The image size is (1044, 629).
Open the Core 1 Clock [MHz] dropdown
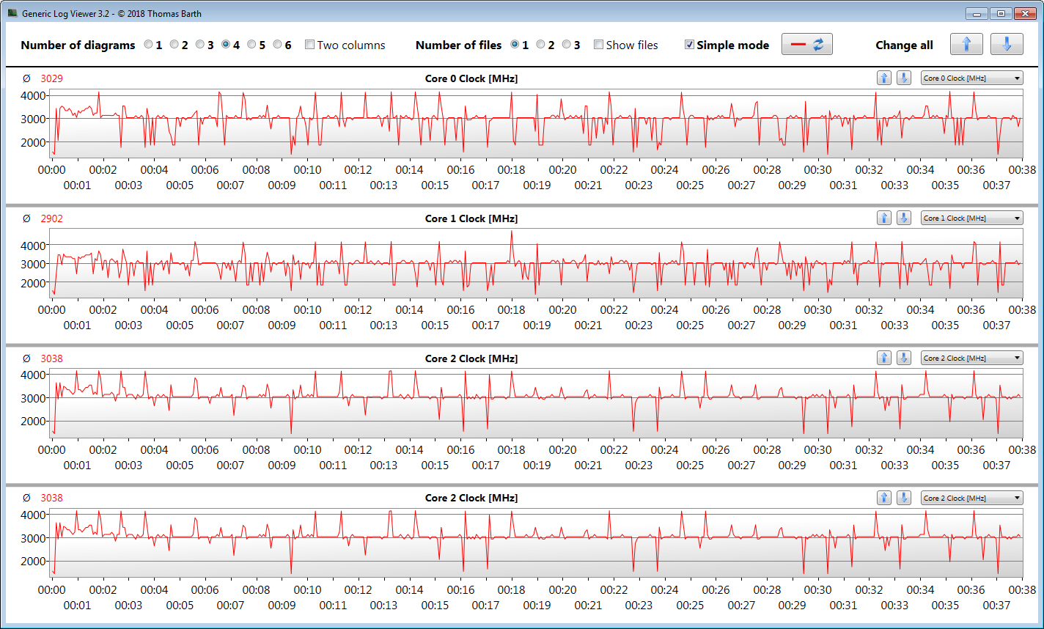(x=971, y=218)
